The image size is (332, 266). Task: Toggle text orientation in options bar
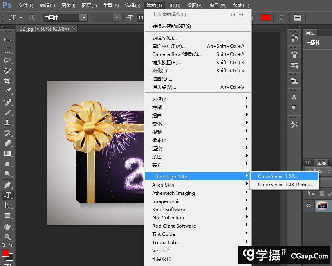[32, 18]
